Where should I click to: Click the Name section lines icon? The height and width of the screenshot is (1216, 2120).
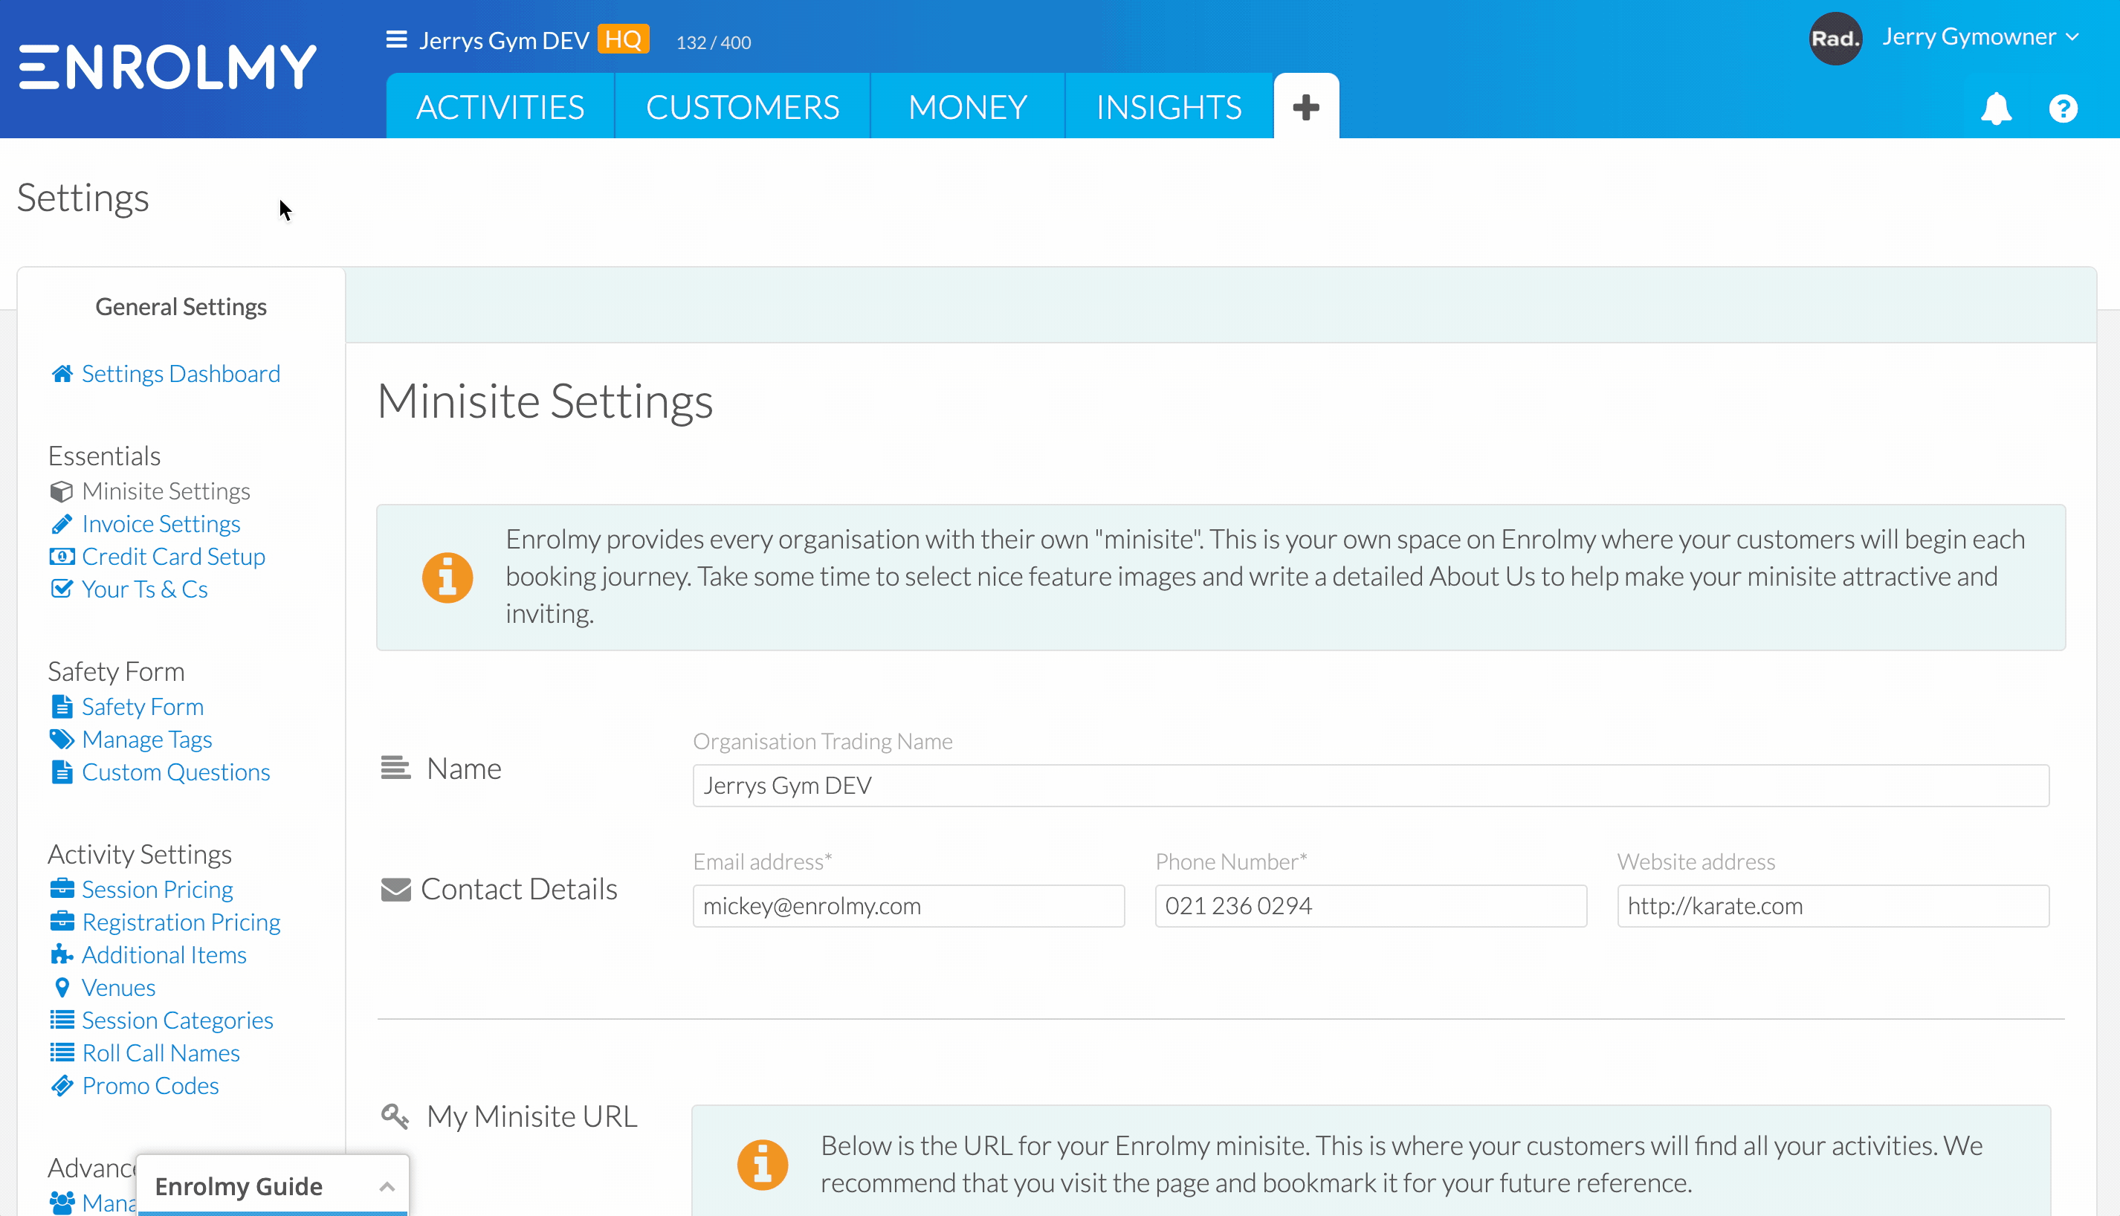pyautogui.click(x=395, y=768)
